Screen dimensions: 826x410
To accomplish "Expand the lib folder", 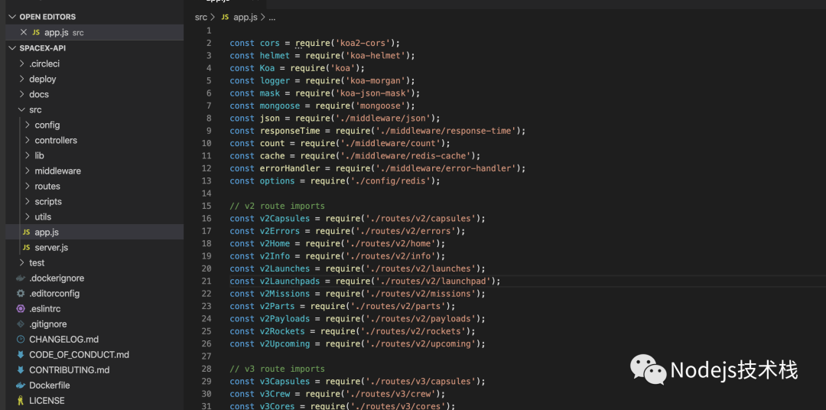I will pos(28,155).
